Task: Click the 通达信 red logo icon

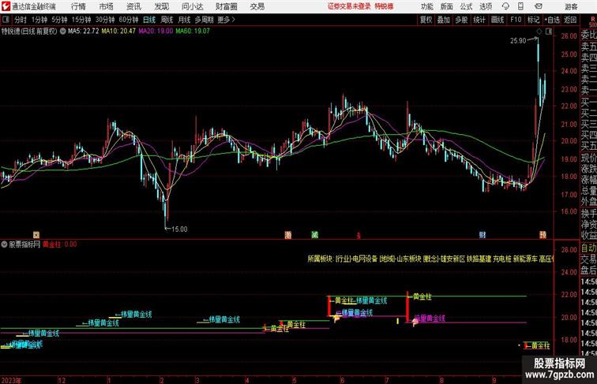Action: pyautogui.click(x=6, y=6)
